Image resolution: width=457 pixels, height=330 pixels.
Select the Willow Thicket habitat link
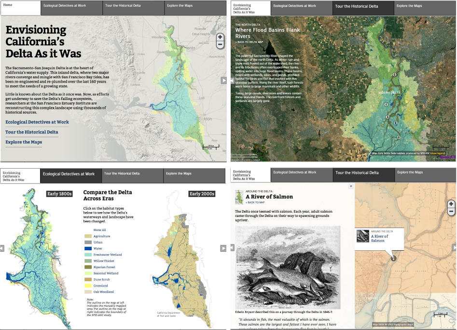click(x=104, y=261)
